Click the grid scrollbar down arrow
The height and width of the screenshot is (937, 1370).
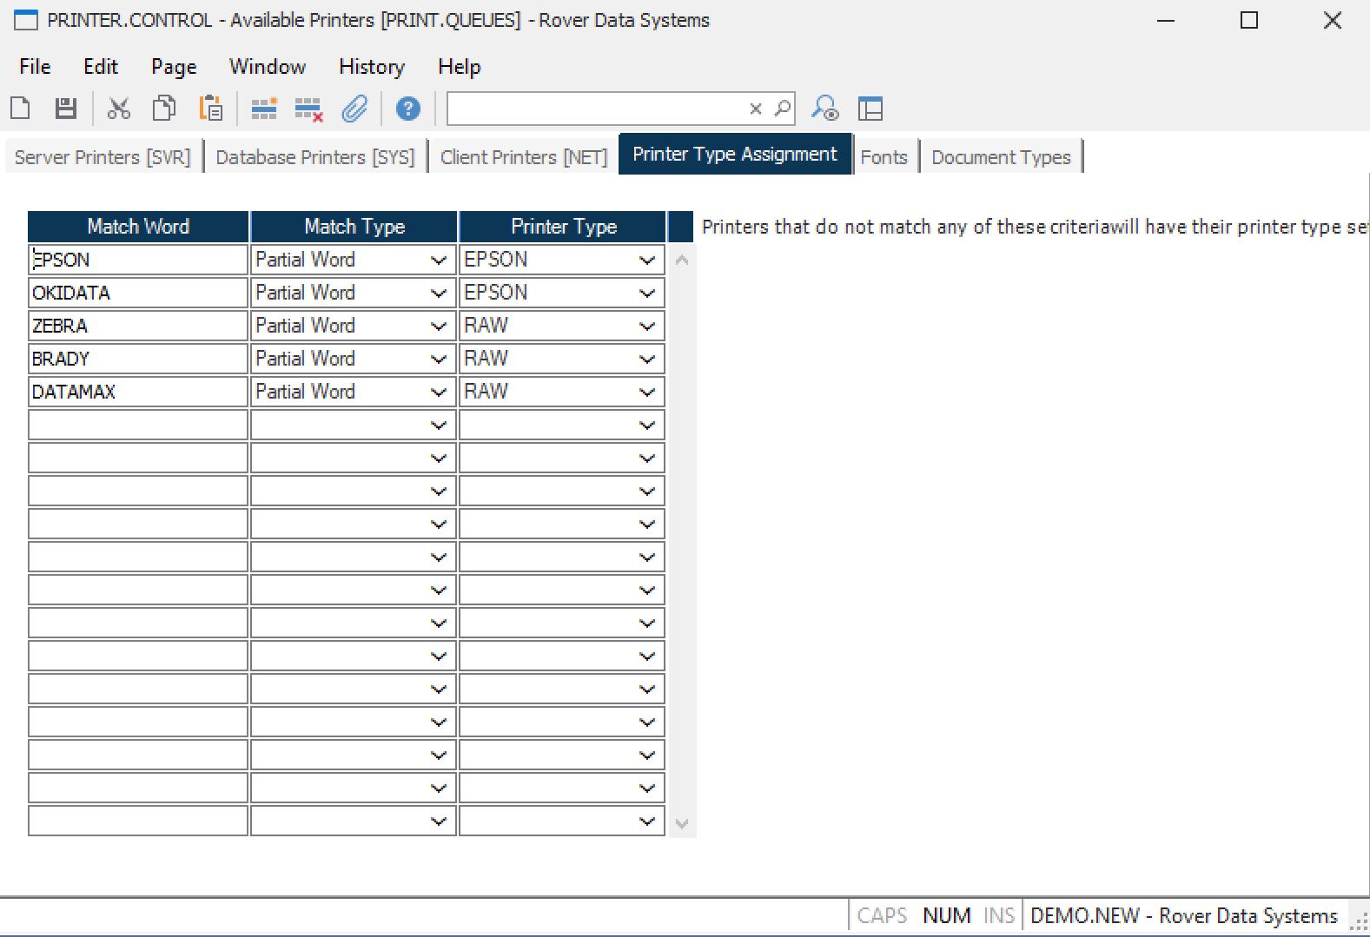tap(682, 823)
